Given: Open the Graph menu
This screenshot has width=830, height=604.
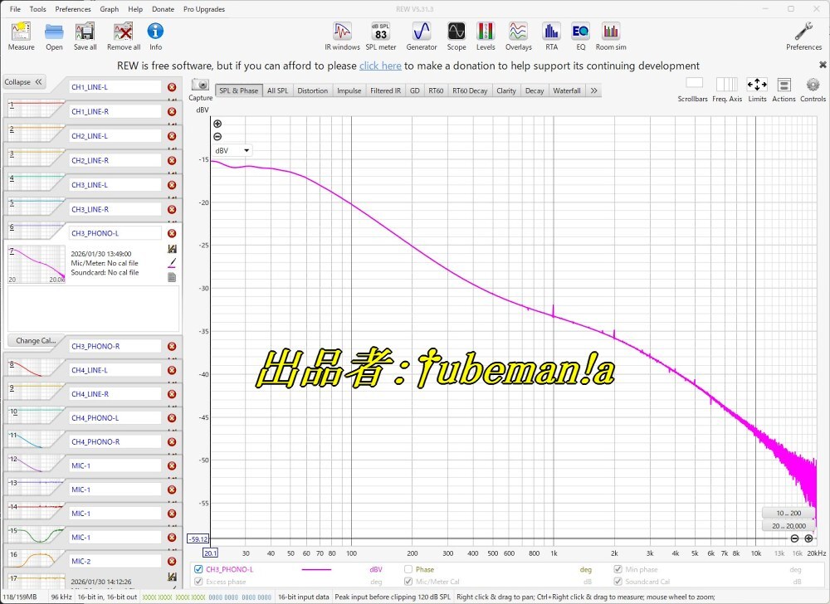Looking at the screenshot, I should pyautogui.click(x=109, y=9).
